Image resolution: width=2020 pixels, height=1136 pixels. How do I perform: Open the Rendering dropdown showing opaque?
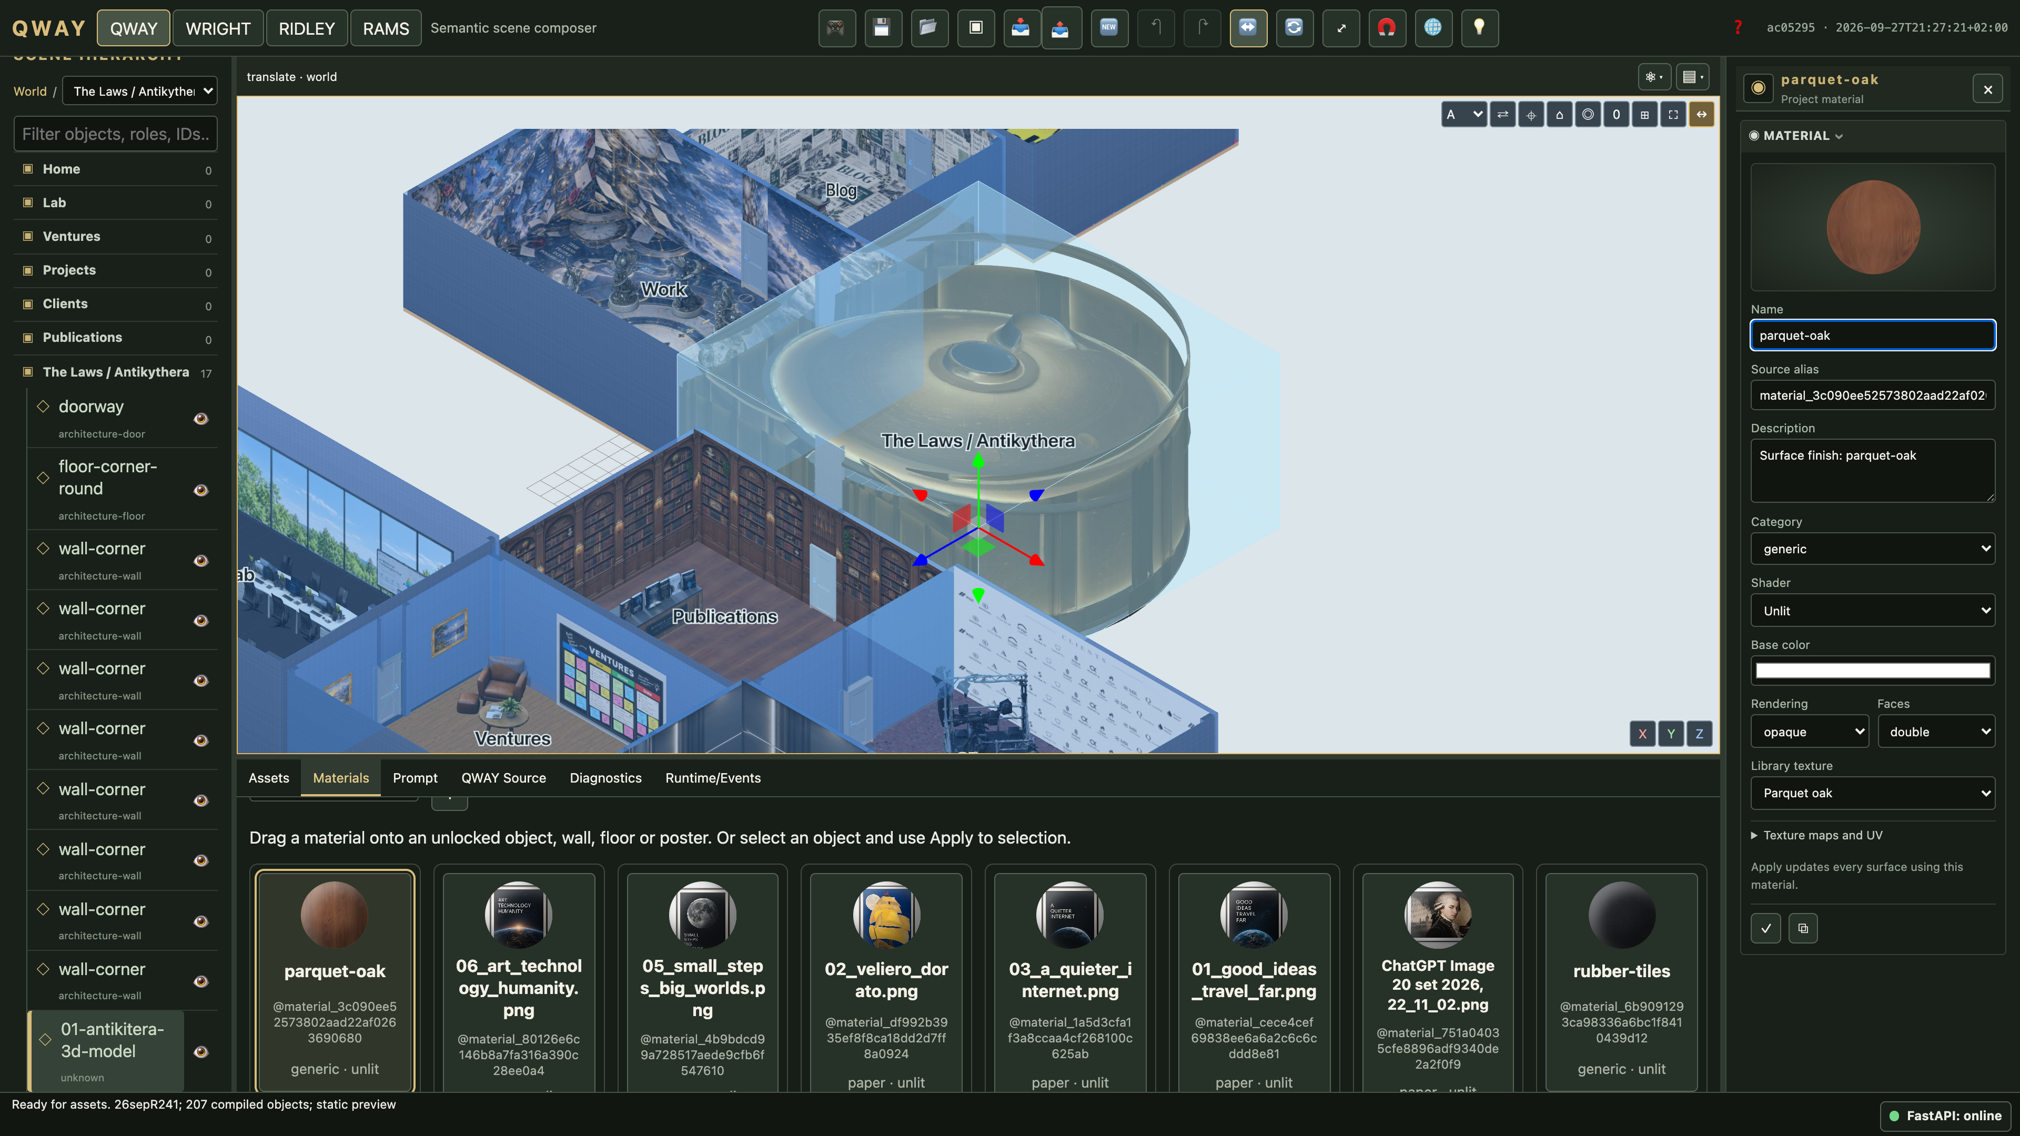(1810, 732)
